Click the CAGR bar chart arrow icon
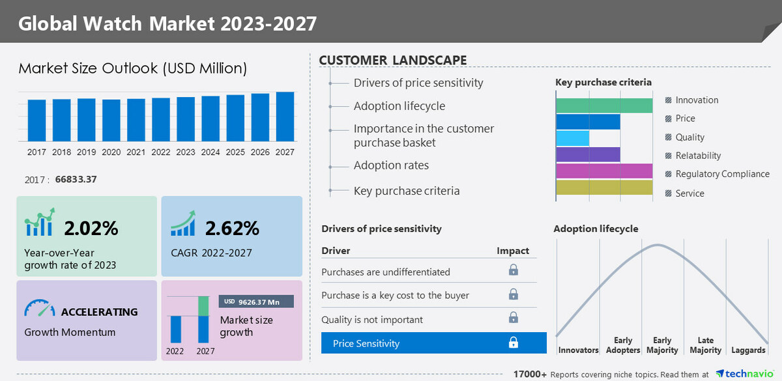Viewport: 782px width, 381px height. (184, 223)
